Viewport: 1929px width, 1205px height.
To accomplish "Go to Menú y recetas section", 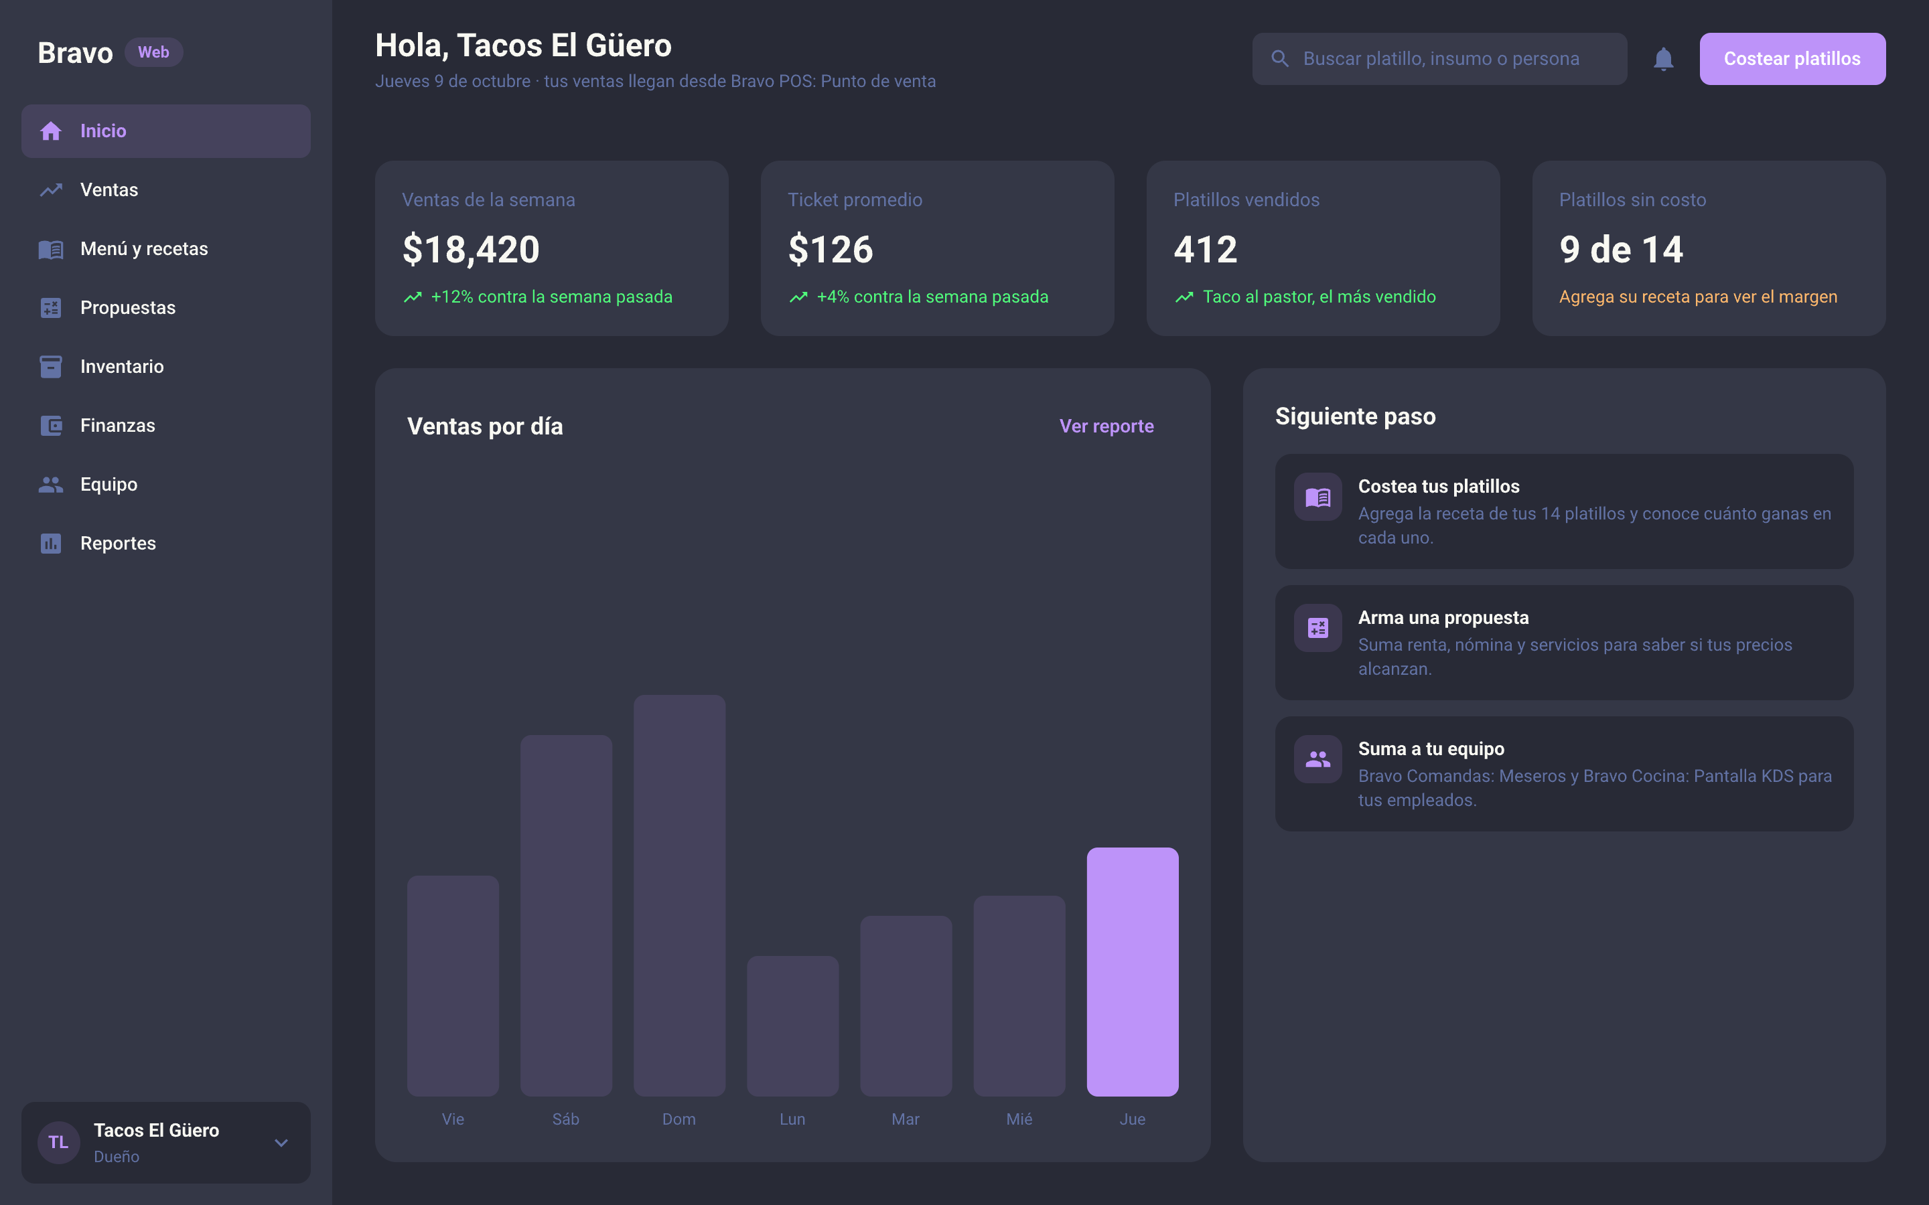I will (166, 248).
